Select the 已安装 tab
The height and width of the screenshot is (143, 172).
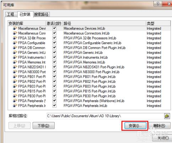[x=25, y=14]
